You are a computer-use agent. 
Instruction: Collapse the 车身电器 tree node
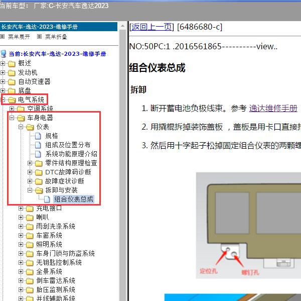12,118
